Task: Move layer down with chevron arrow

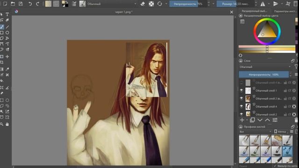Action: tap(260, 120)
